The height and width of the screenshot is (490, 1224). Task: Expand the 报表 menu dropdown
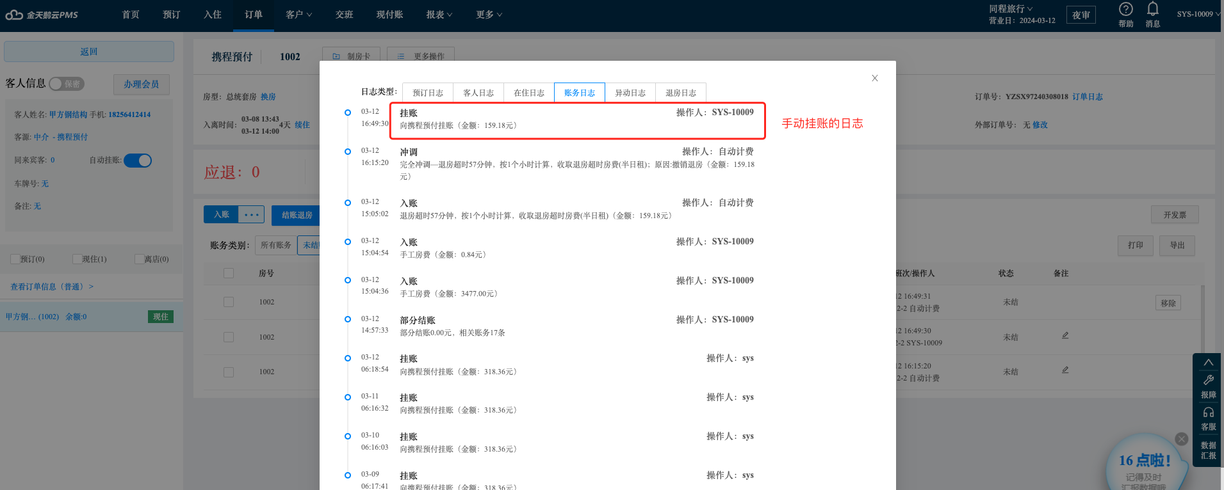coord(439,15)
